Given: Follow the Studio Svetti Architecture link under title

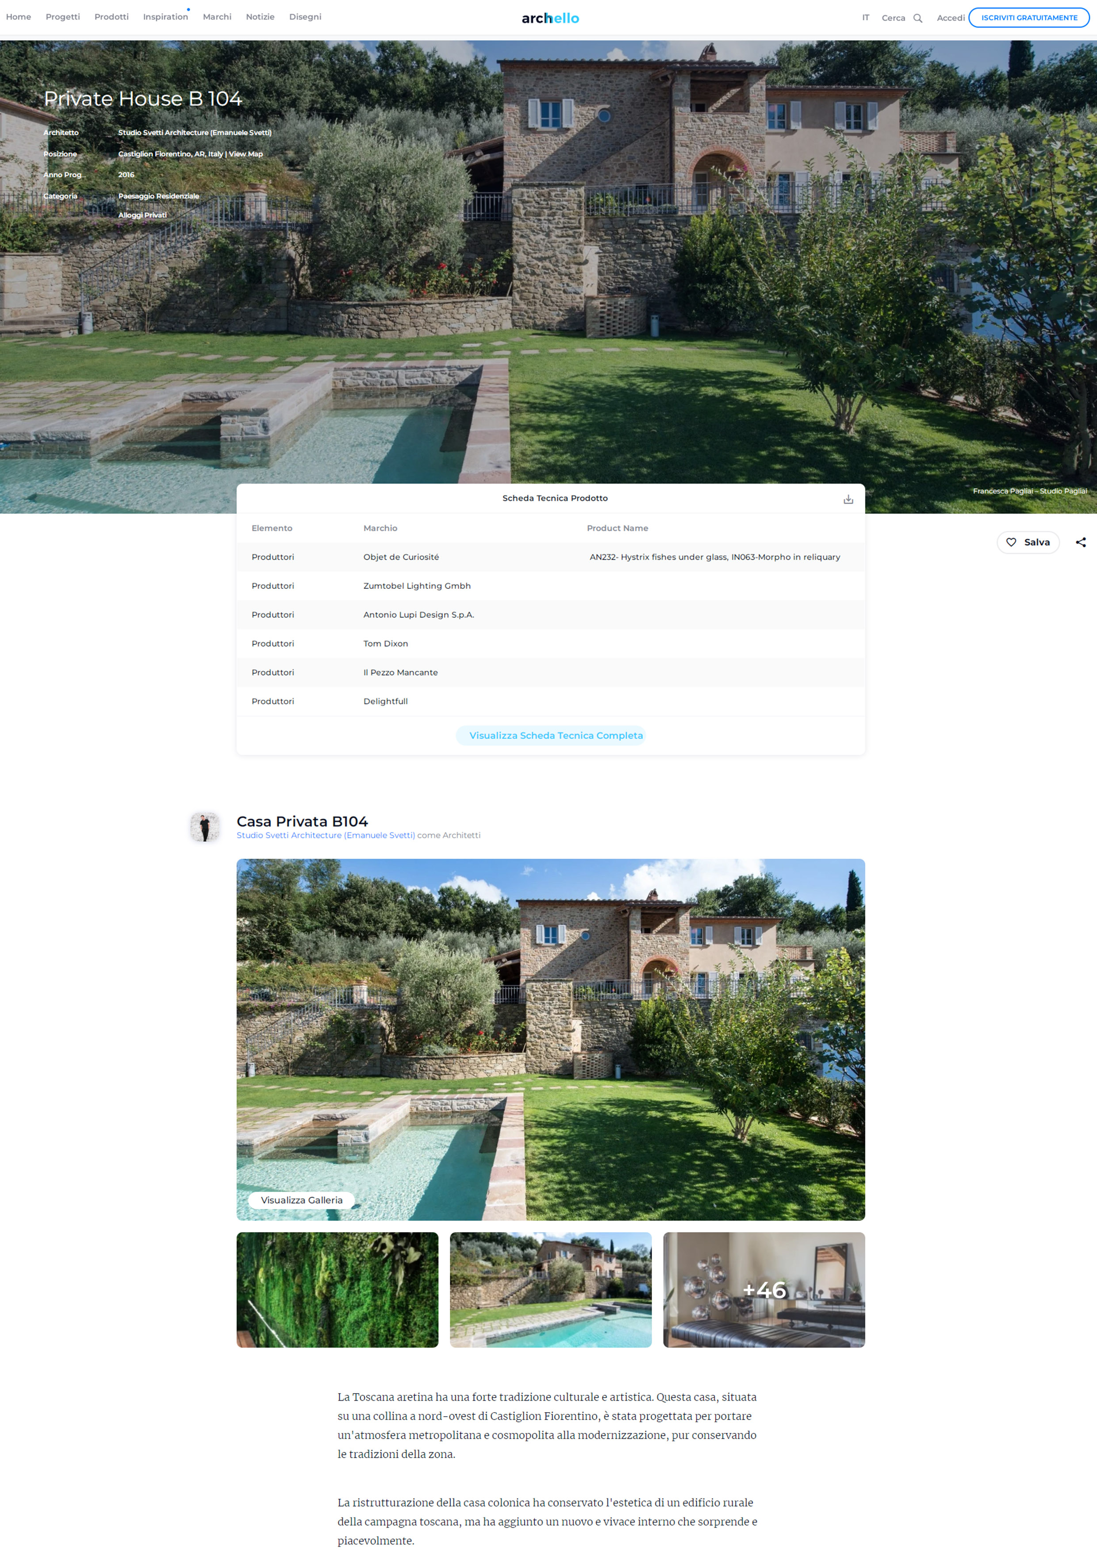Looking at the screenshot, I should (326, 835).
